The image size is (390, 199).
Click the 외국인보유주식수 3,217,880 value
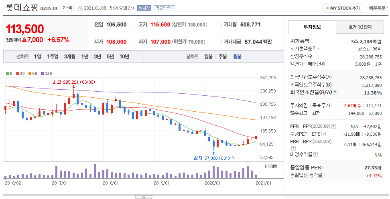[x=372, y=85]
